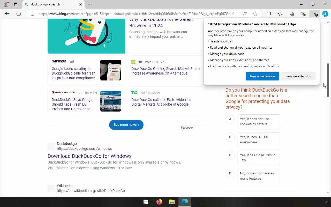Choose 'No, it does not have as many features'

click(x=259, y=176)
